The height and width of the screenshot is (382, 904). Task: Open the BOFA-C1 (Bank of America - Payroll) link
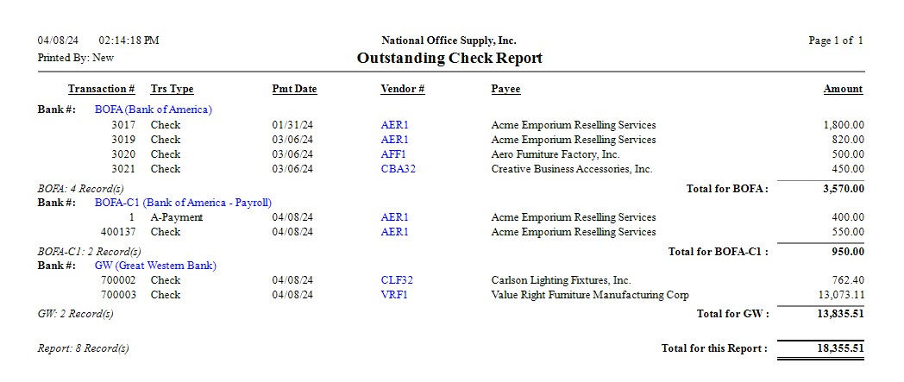tap(183, 203)
